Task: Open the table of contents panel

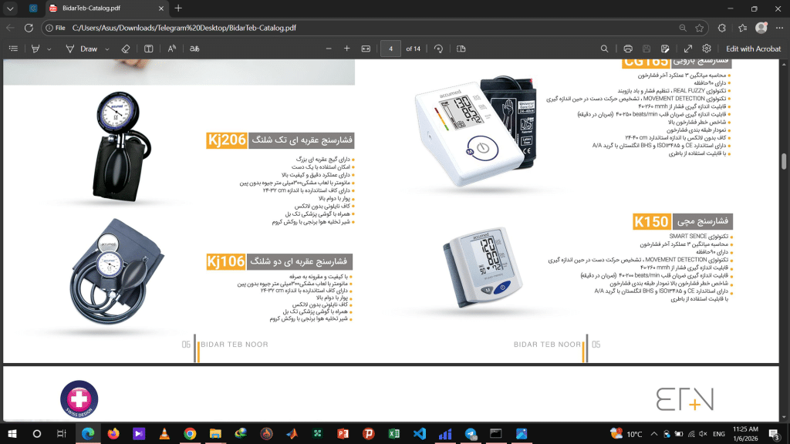Action: 14,49
